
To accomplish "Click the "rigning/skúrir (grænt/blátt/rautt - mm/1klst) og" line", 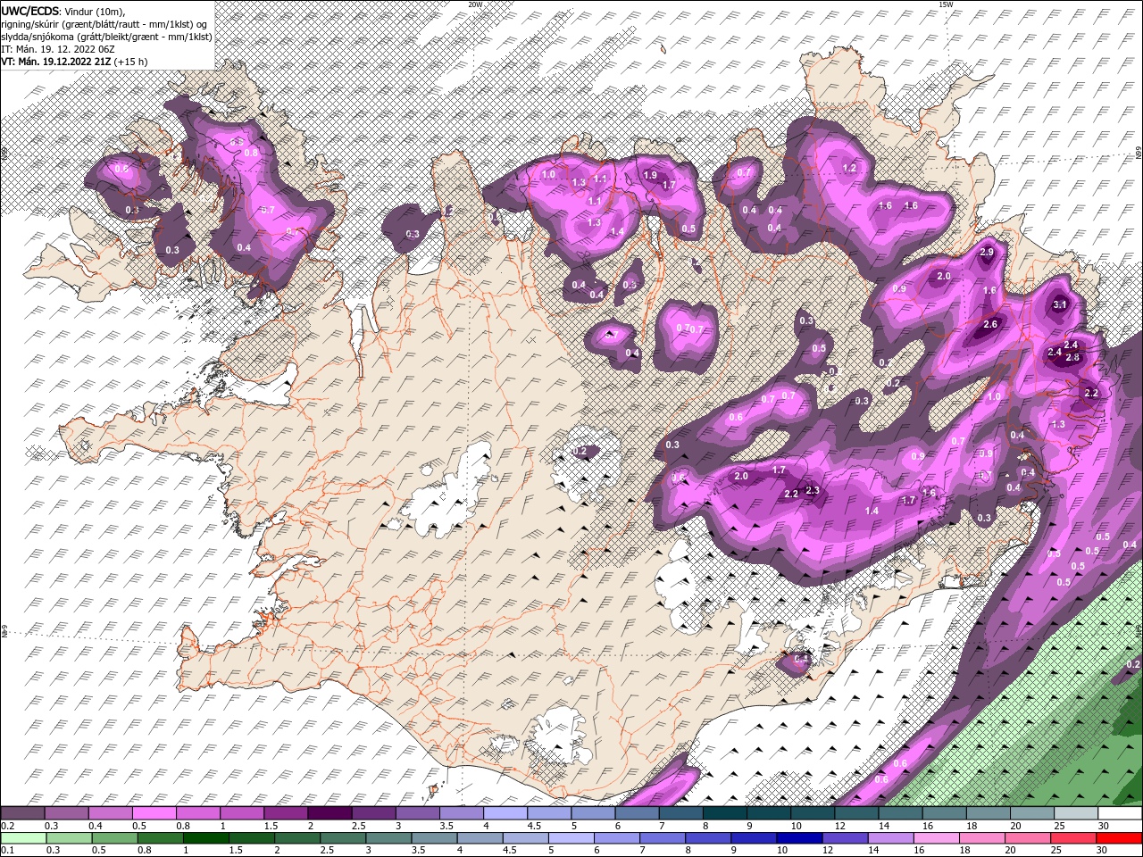I will pyautogui.click(x=105, y=23).
